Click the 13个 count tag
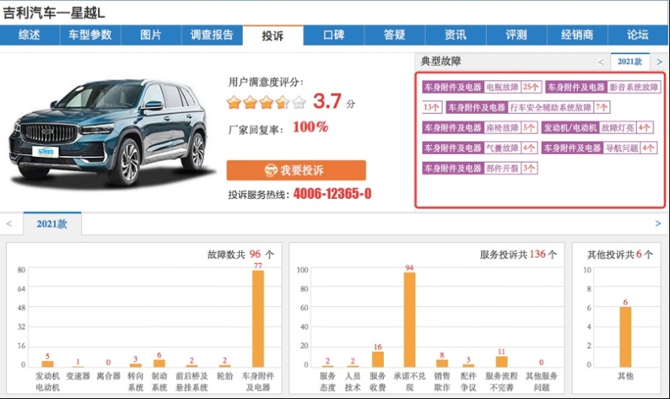Screen dimensions: 670x399 coord(432,107)
